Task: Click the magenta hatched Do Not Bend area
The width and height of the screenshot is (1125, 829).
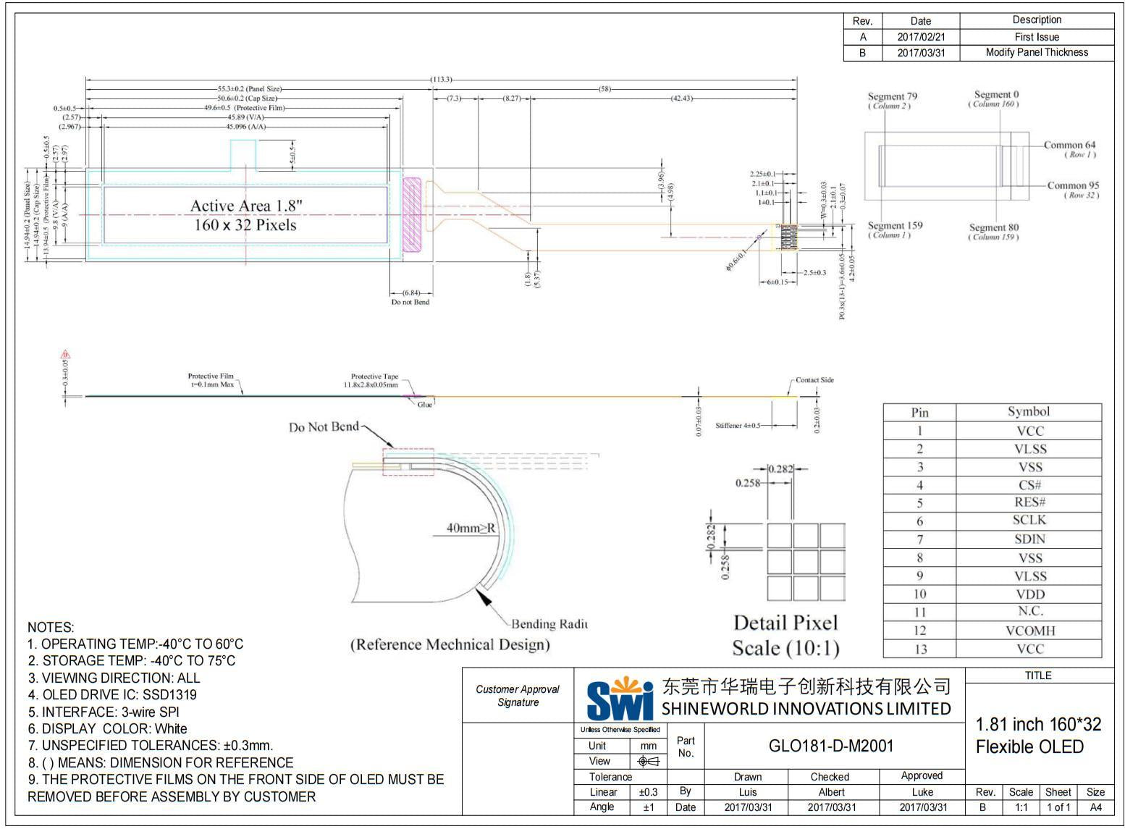Action: (x=411, y=214)
